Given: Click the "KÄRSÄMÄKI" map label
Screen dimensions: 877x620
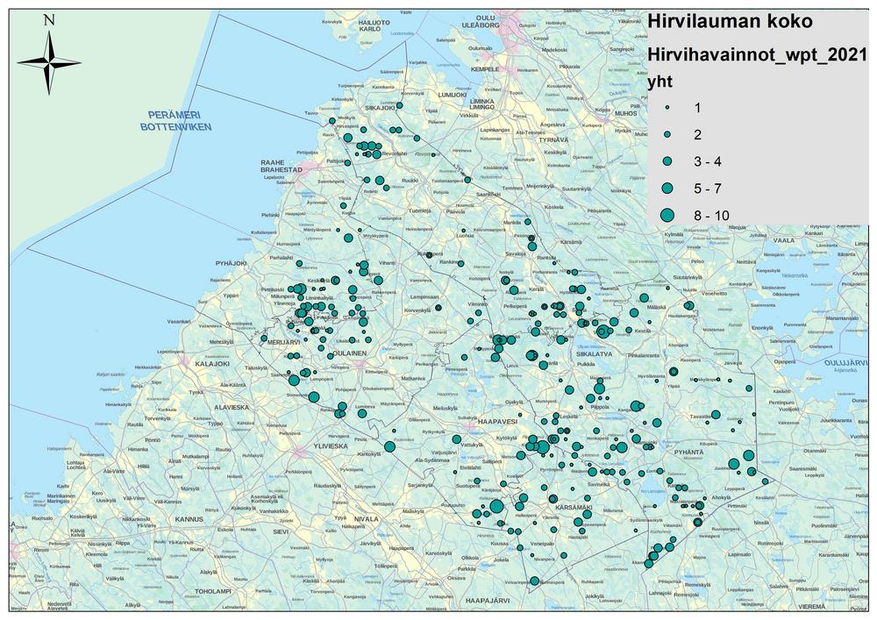Looking at the screenshot, I should (574, 508).
